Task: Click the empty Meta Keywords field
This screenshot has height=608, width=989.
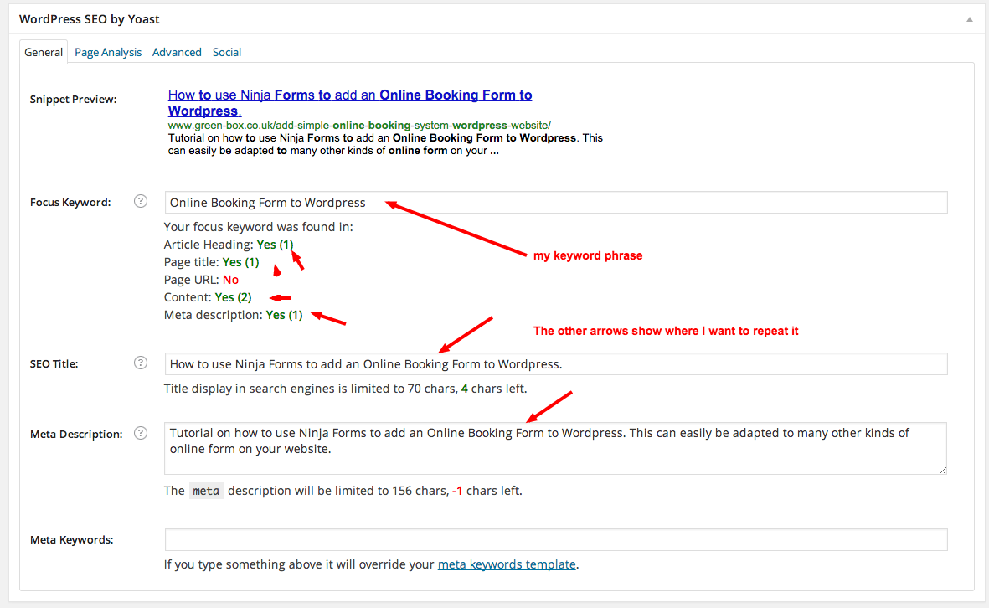Action: [x=556, y=540]
